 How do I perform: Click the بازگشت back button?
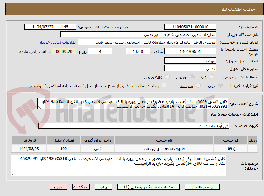coord(80,187)
